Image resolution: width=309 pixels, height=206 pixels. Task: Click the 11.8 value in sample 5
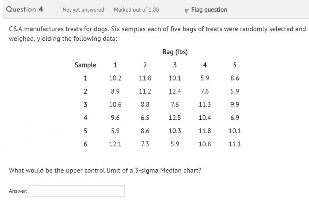point(204,131)
